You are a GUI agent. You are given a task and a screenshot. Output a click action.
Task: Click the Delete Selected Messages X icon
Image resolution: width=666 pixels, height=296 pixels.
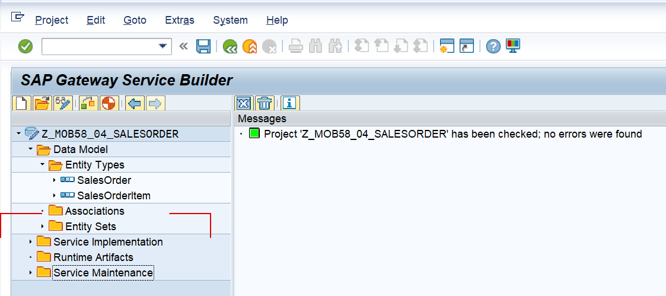click(244, 103)
